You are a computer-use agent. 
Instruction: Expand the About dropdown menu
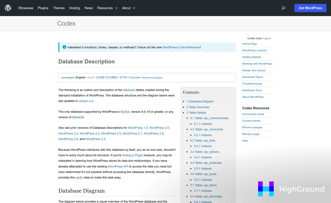point(129,8)
